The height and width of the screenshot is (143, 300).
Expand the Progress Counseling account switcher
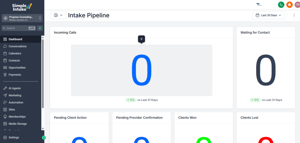click(22, 18)
